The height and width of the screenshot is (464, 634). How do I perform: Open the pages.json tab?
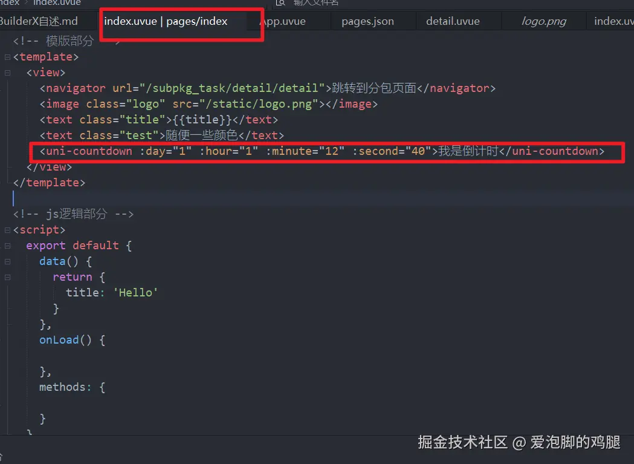367,21
